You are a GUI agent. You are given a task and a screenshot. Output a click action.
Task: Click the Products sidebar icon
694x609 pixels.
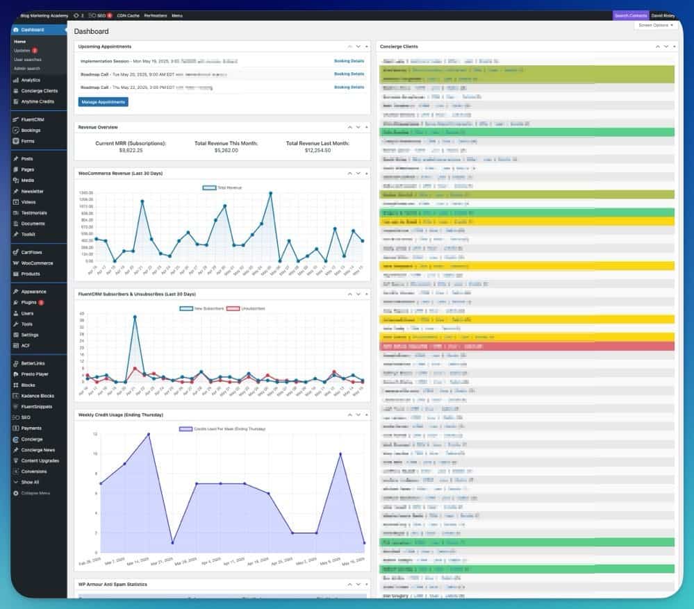click(x=16, y=274)
